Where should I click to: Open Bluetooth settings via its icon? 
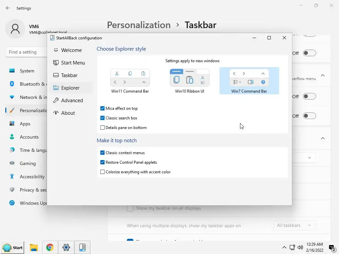[x=12, y=84]
